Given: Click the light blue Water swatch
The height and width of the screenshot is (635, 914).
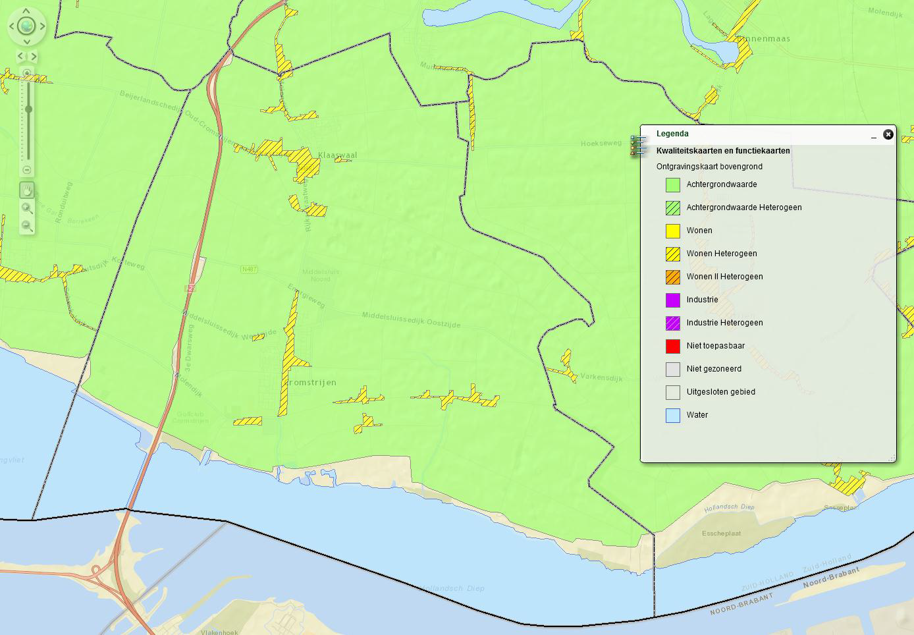Looking at the screenshot, I should point(673,416).
